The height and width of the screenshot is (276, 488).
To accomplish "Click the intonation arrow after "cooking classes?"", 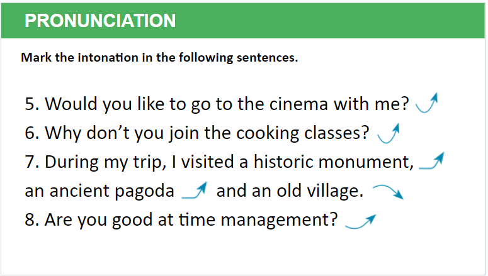I will (389, 133).
